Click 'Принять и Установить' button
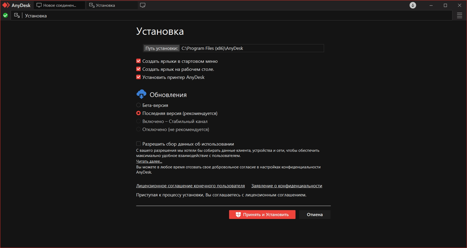467x248 pixels. [262, 215]
